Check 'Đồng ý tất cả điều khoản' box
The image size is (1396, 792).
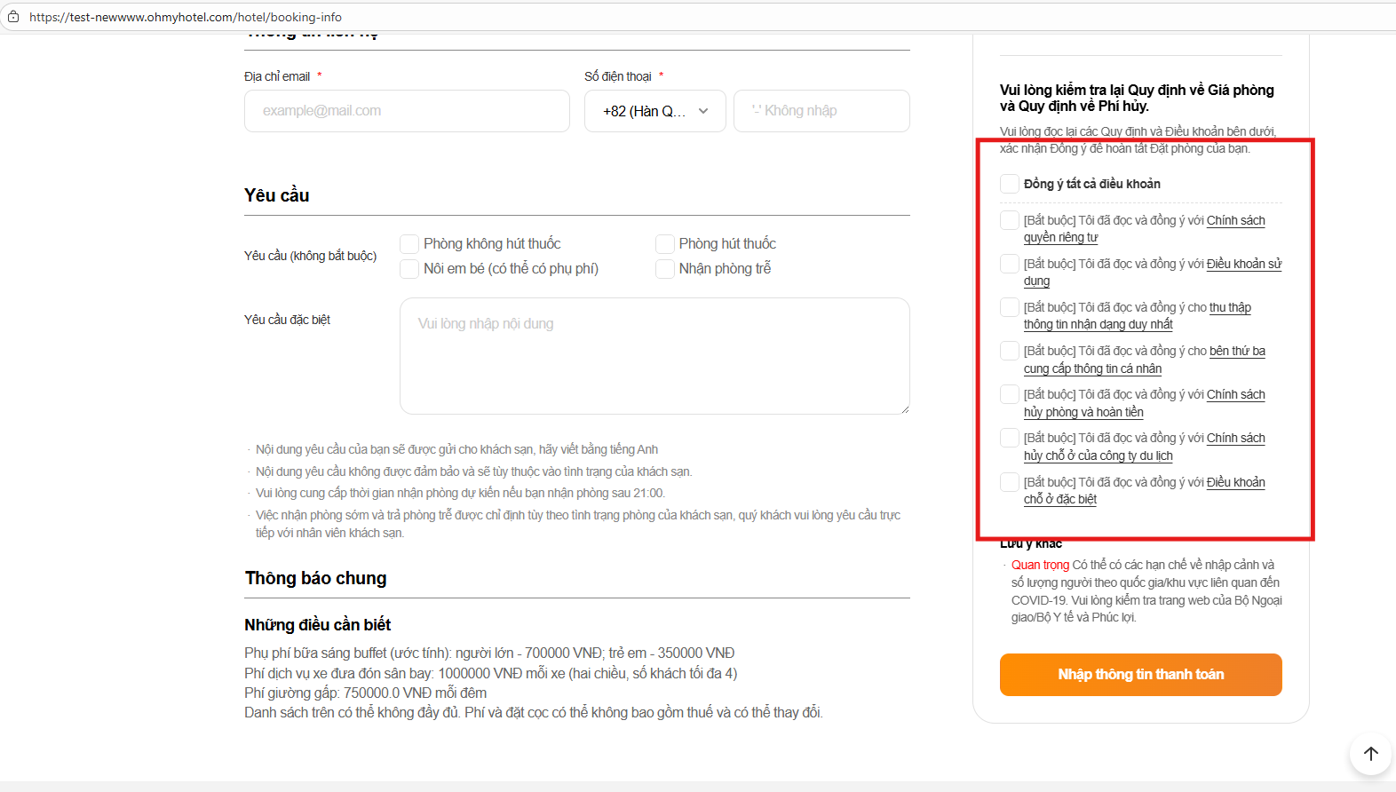coord(1010,184)
